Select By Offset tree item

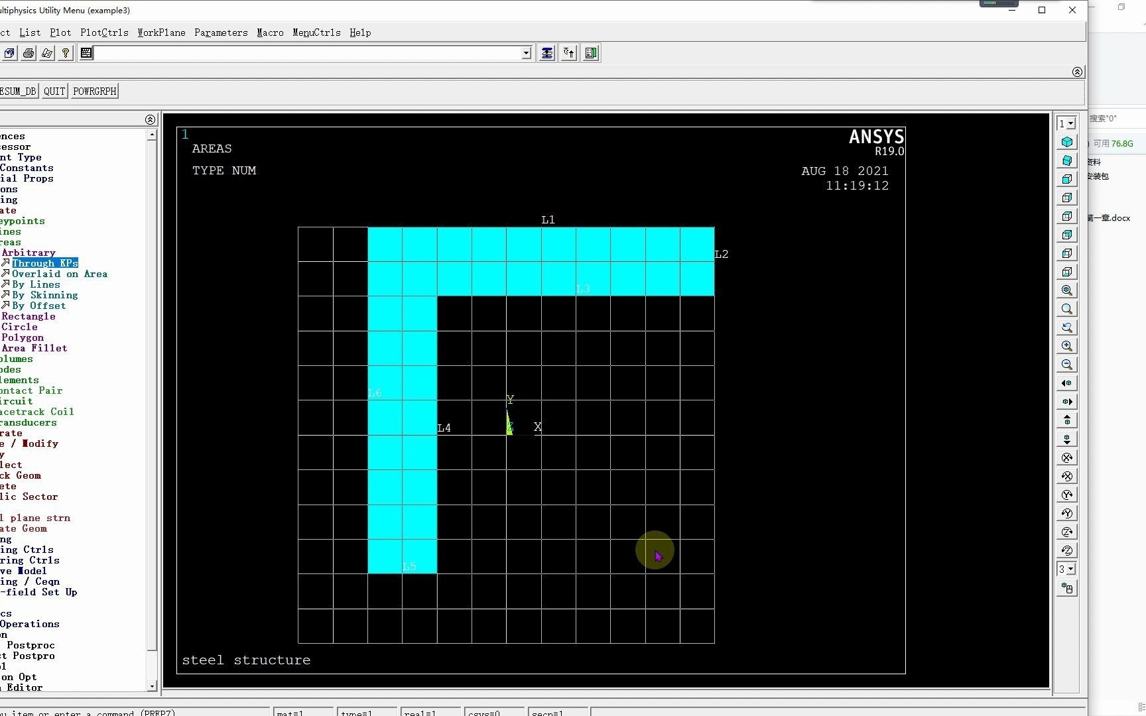click(x=39, y=306)
